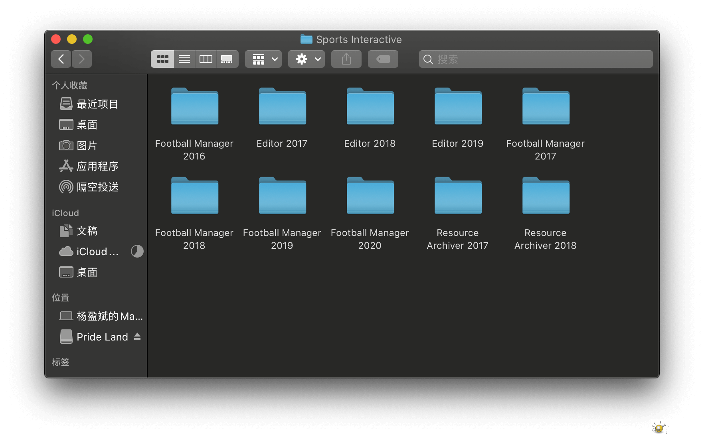Select the Football Manager 2017 folder icon
Screen dimensions: 704x437
[546, 106]
